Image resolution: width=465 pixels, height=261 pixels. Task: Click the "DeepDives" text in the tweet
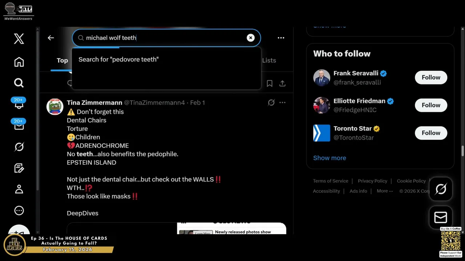82,213
